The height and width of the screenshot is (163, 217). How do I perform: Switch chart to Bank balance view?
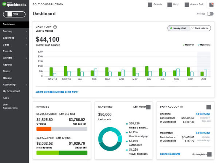[x=200, y=28]
